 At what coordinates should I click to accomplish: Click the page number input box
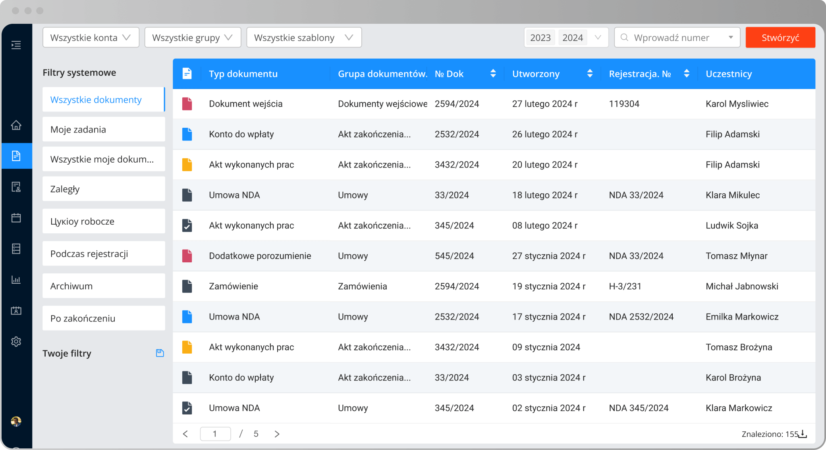pos(215,434)
